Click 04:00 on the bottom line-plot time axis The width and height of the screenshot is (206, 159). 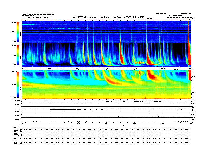pyautogui.click(x=50, y=124)
